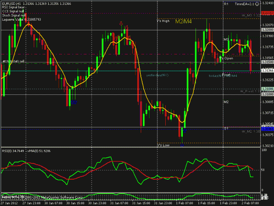The image size is (274, 206).
Task: Click the 1.31225 price scale value
Action: 268,80
